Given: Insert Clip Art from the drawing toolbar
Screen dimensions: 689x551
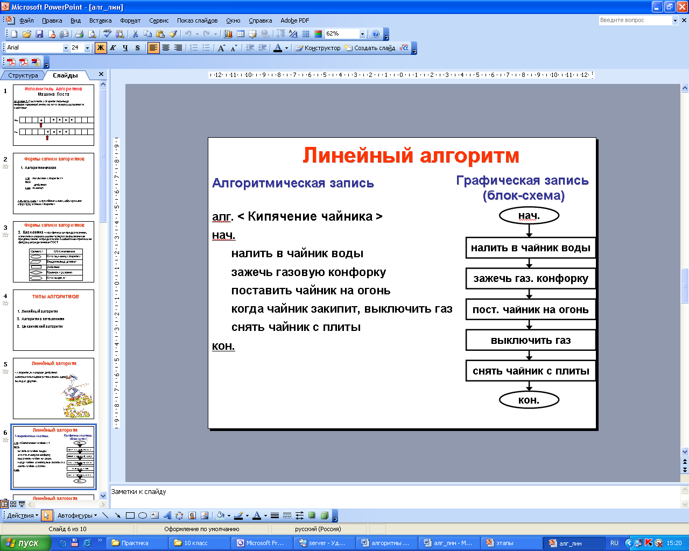Looking at the screenshot, I should 192,515.
